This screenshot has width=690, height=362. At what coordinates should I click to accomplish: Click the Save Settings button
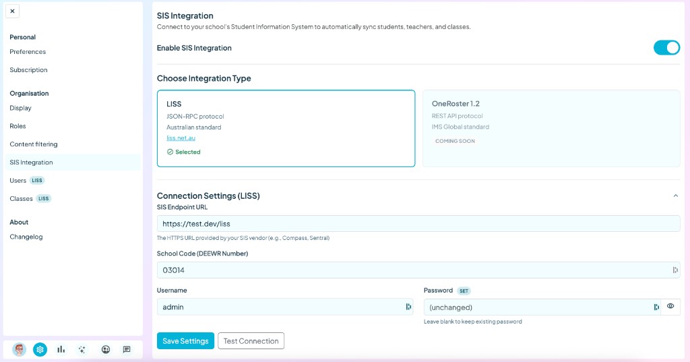pyautogui.click(x=185, y=341)
